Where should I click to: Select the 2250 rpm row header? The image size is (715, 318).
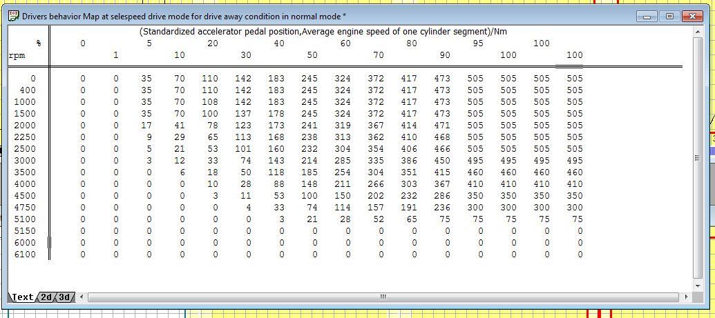click(25, 137)
